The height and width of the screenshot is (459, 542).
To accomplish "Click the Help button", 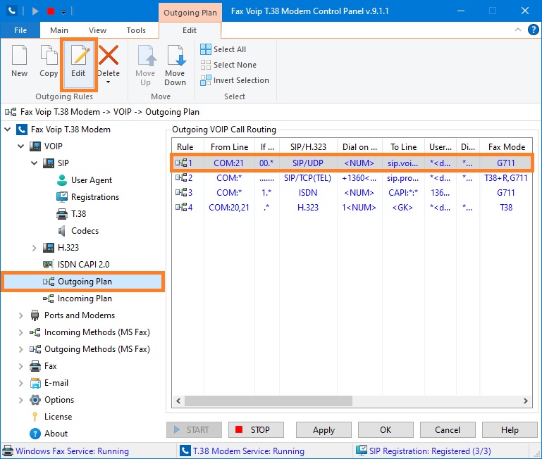I will 510,430.
